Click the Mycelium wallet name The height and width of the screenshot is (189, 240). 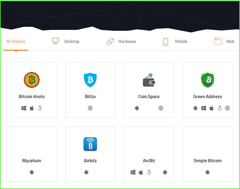(x=32, y=161)
